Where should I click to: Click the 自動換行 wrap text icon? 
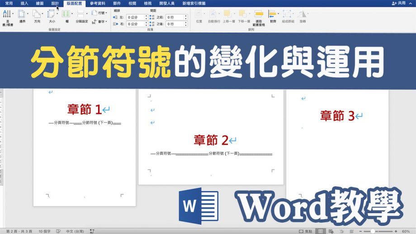213,14
